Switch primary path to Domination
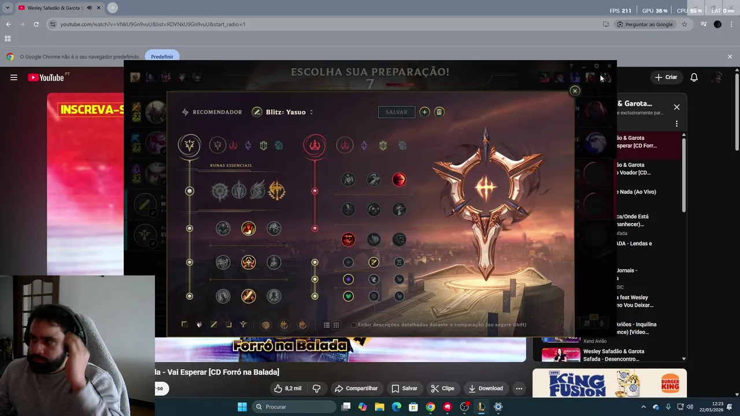740x416 pixels. point(233,146)
